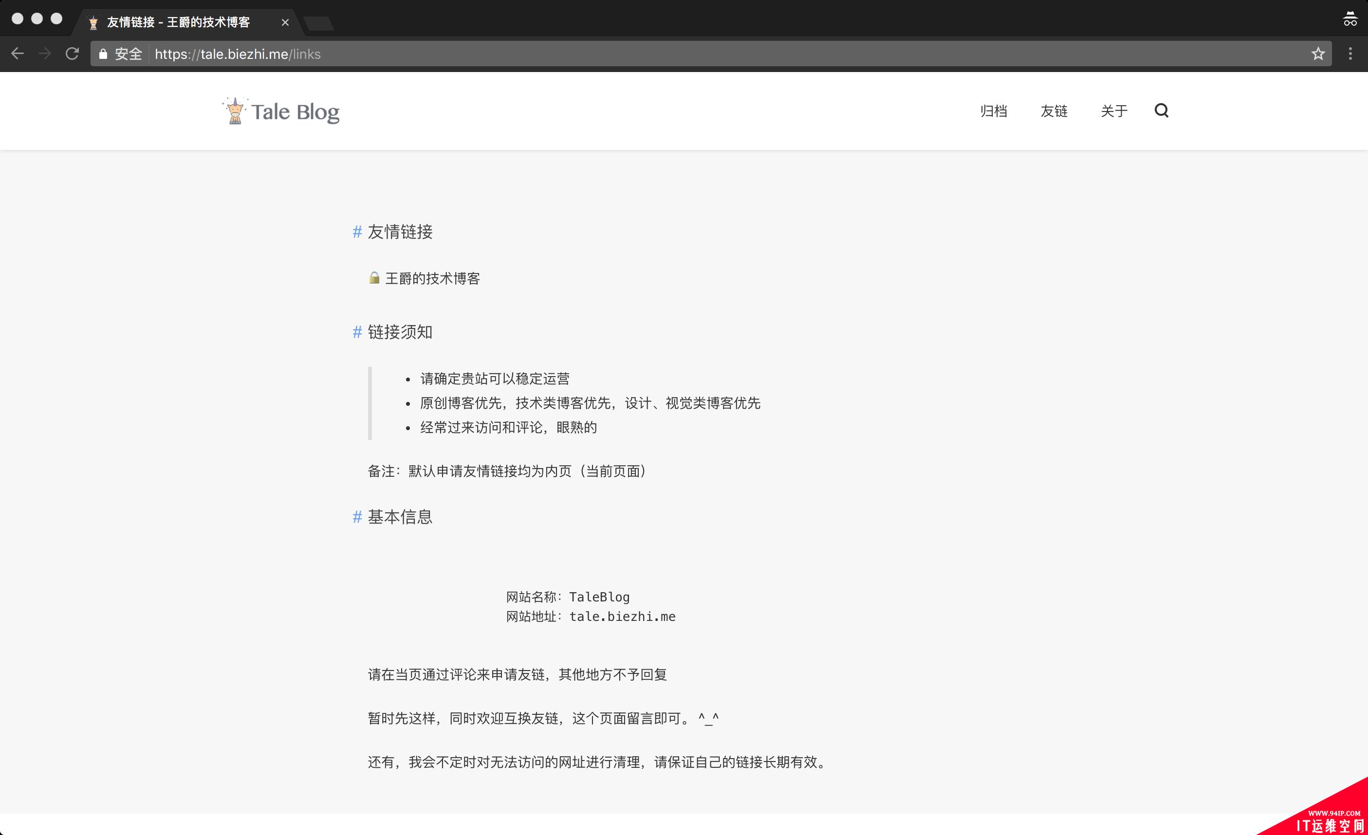Image resolution: width=1368 pixels, height=835 pixels.
Task: Click the lock security icon in the address bar
Action: click(103, 54)
